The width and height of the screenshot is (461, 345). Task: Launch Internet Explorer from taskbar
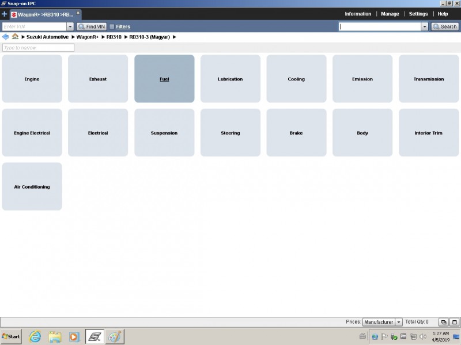(35, 336)
